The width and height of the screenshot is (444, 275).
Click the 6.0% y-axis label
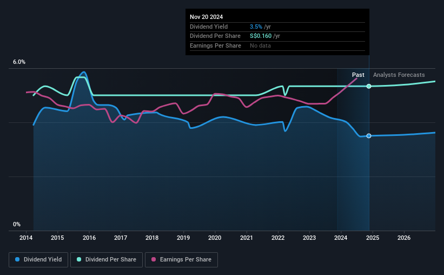19,62
